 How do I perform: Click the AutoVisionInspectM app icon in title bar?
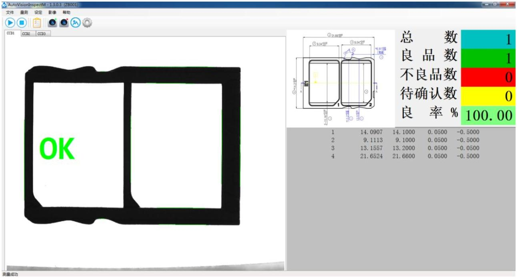tap(4, 4)
